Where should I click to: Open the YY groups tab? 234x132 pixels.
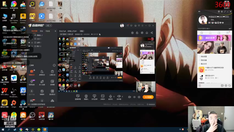(219, 33)
